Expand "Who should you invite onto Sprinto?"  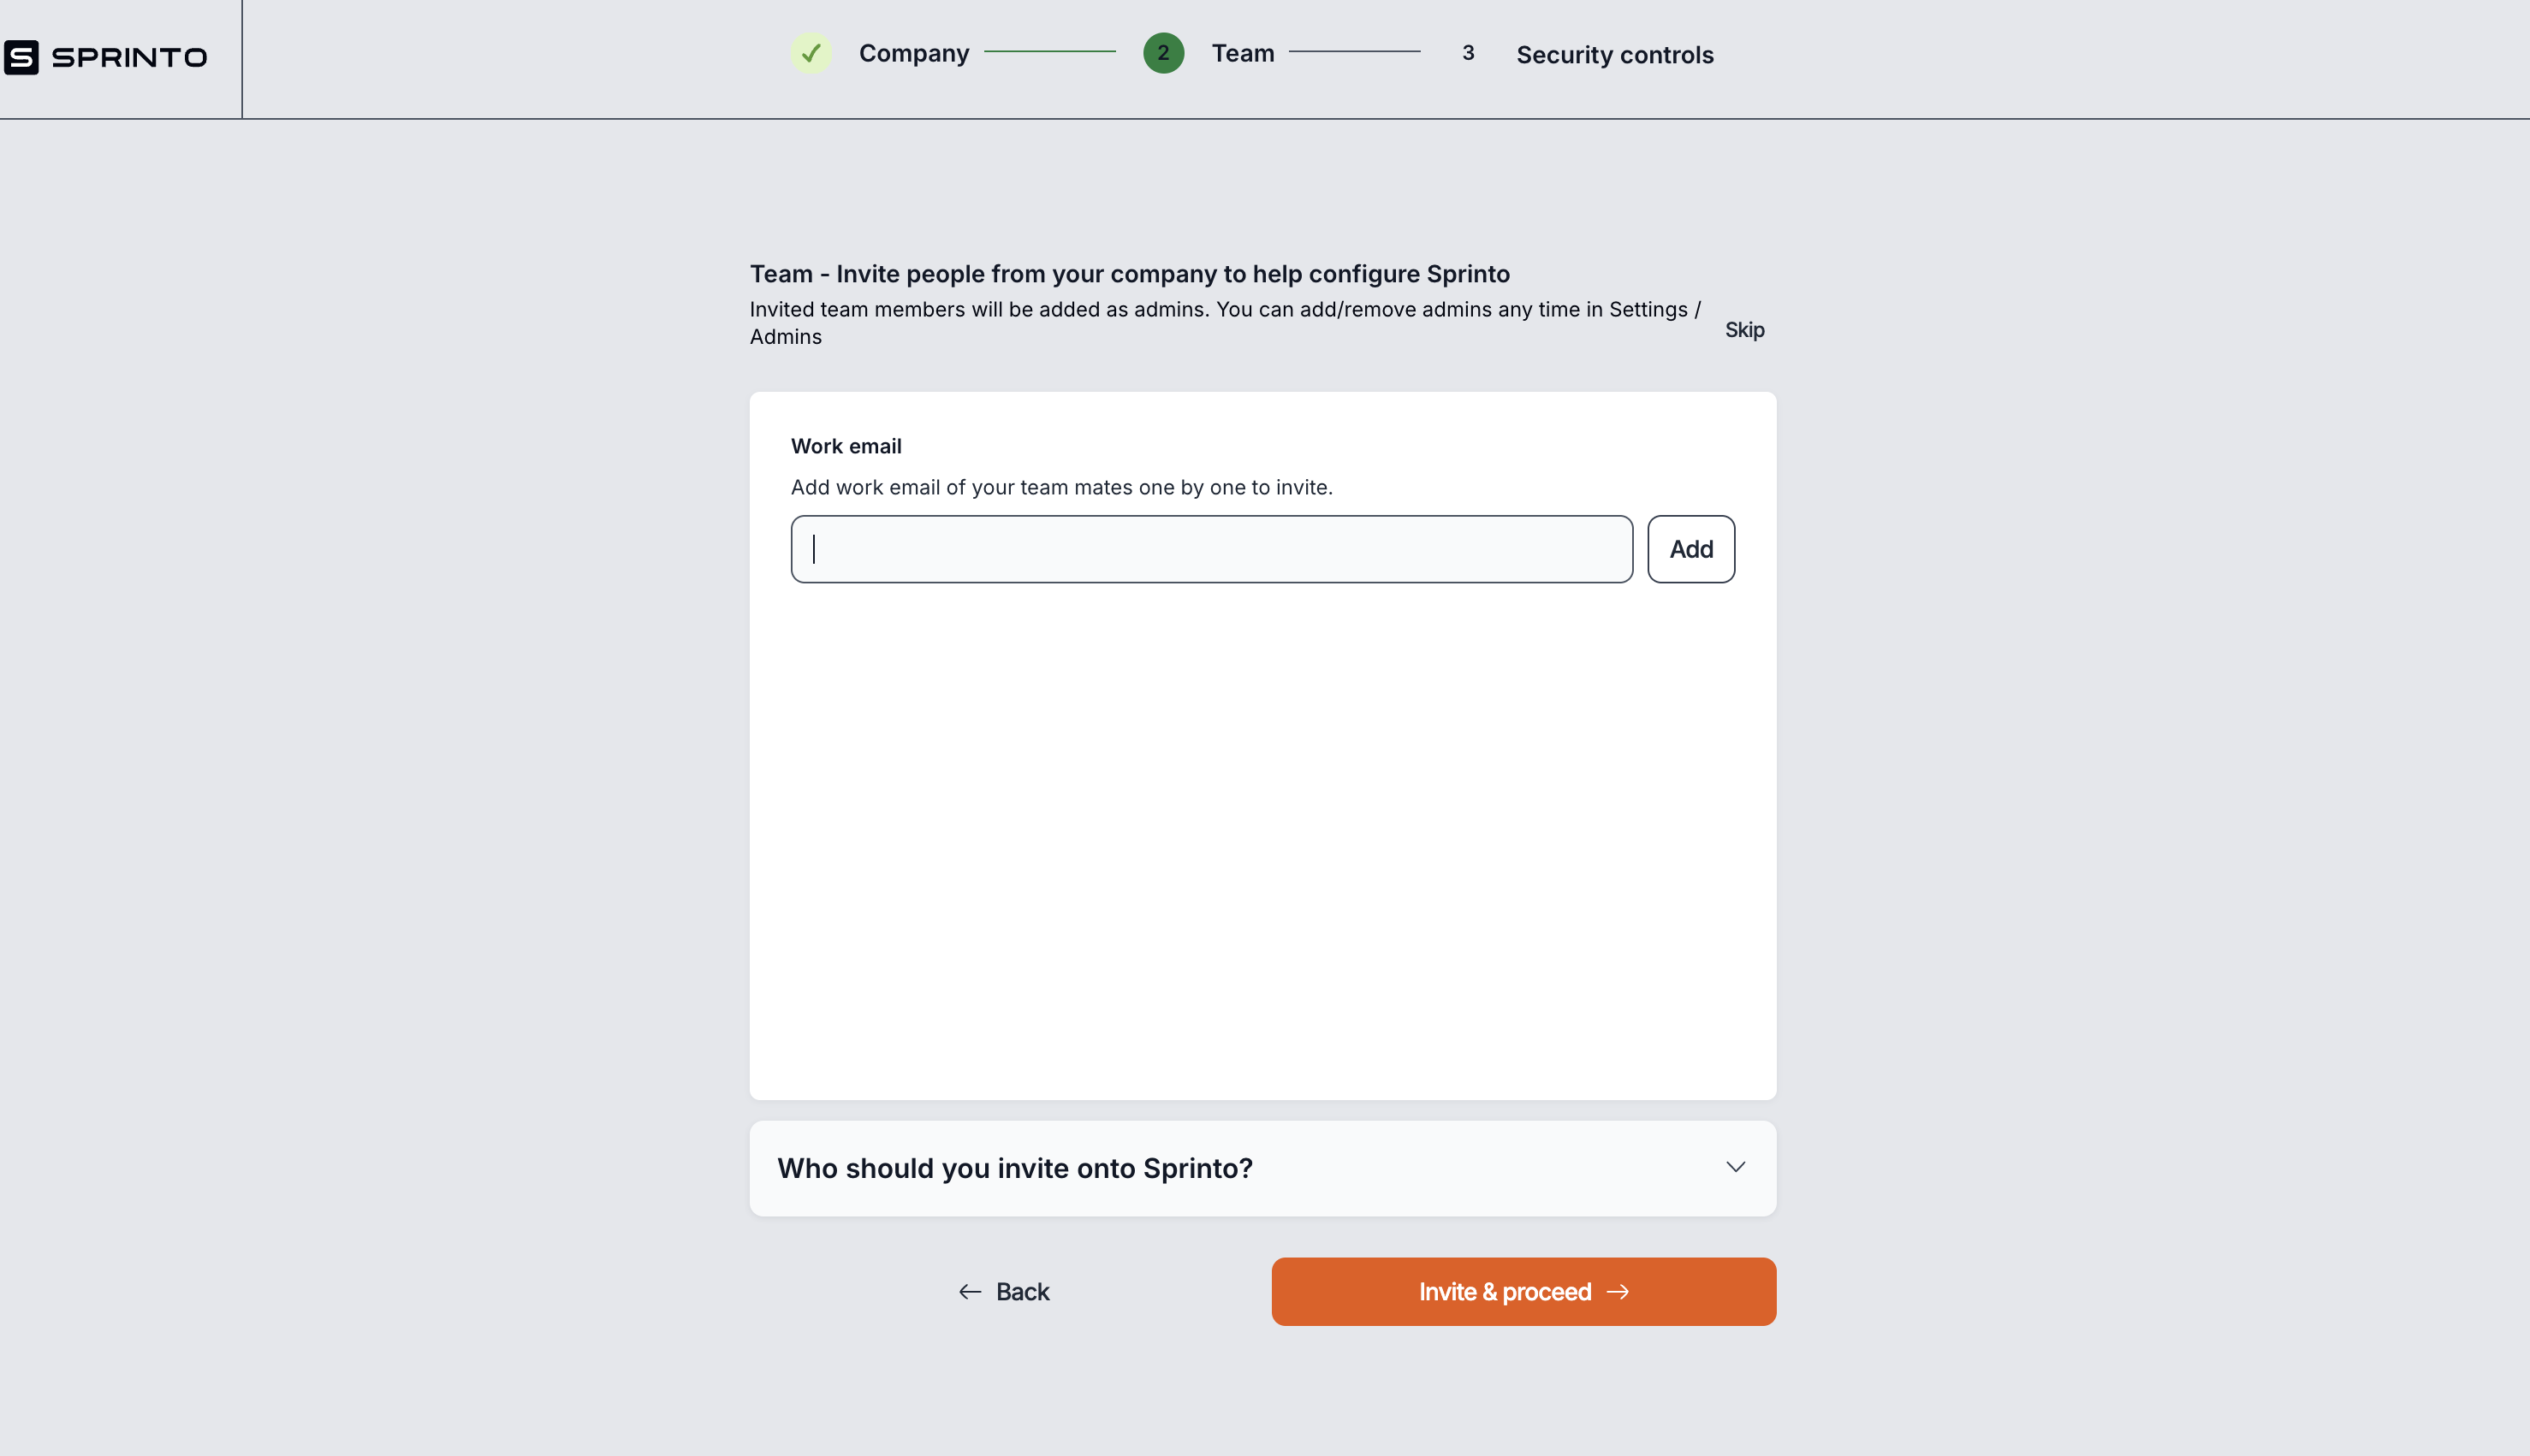[x=1014, y=1168]
